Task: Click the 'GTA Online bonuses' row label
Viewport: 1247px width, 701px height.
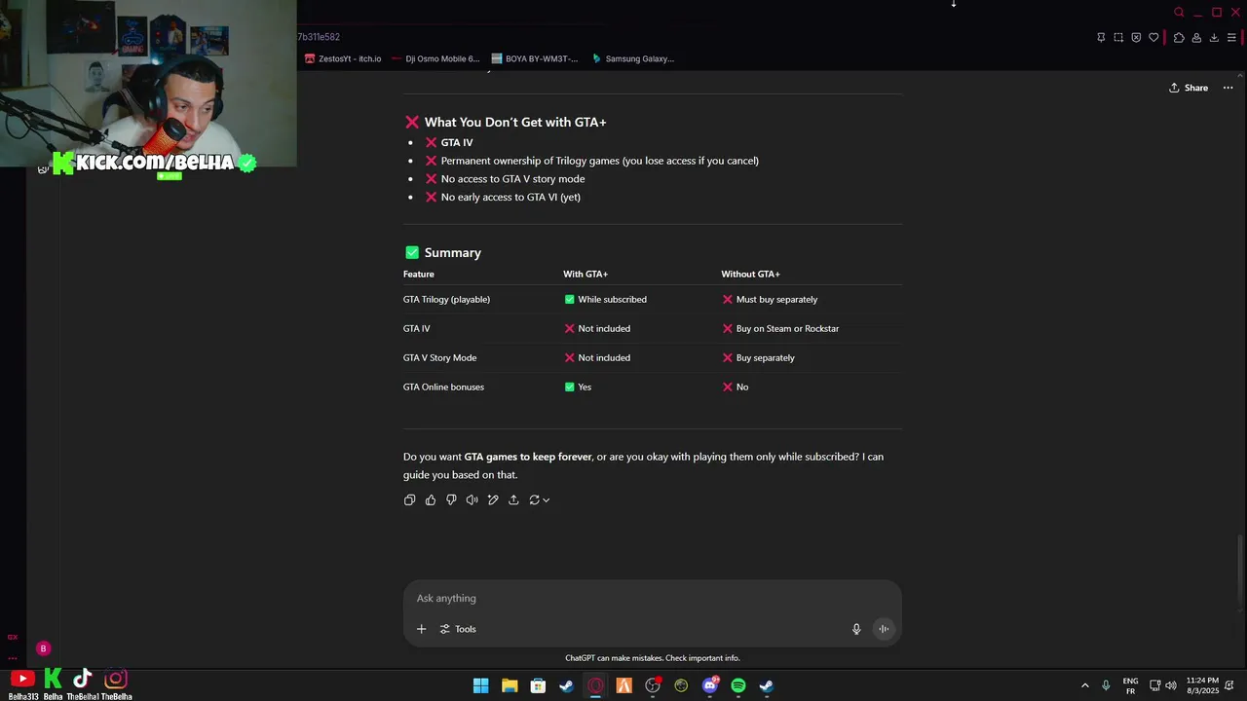Action: pyautogui.click(x=443, y=387)
